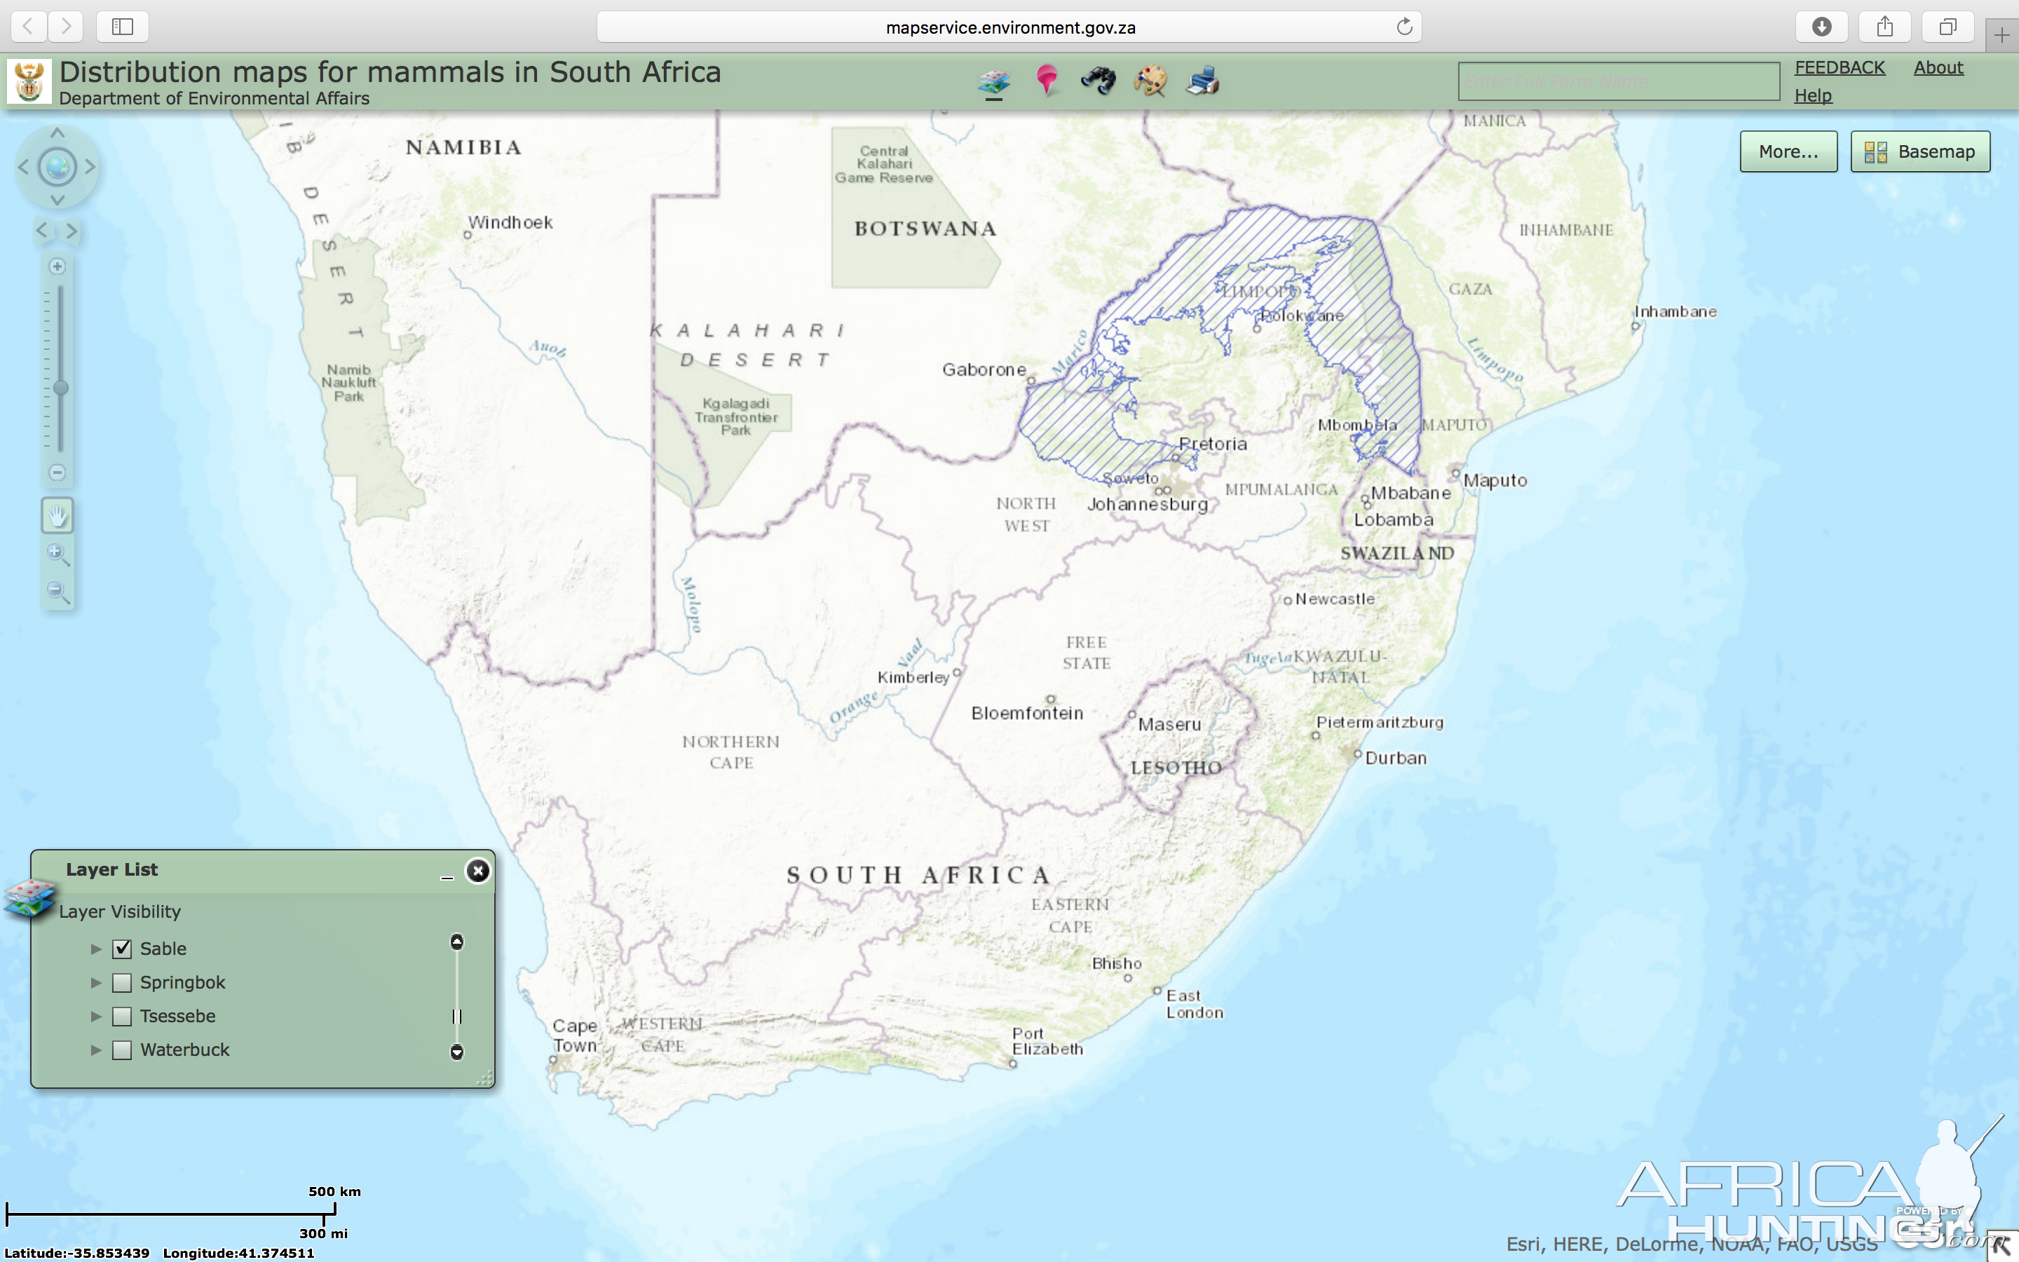Pan map west with left arrow
Image resolution: width=2019 pixels, height=1262 pixels.
23,167
